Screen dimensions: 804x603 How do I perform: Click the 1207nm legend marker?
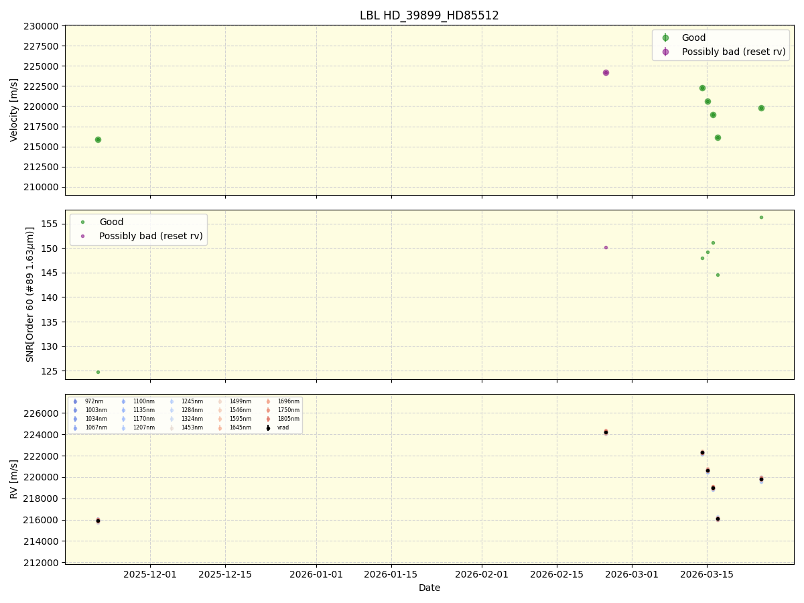(123, 427)
